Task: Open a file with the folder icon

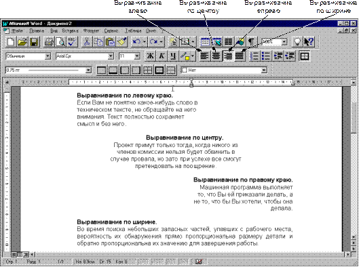Action: pos(22,42)
